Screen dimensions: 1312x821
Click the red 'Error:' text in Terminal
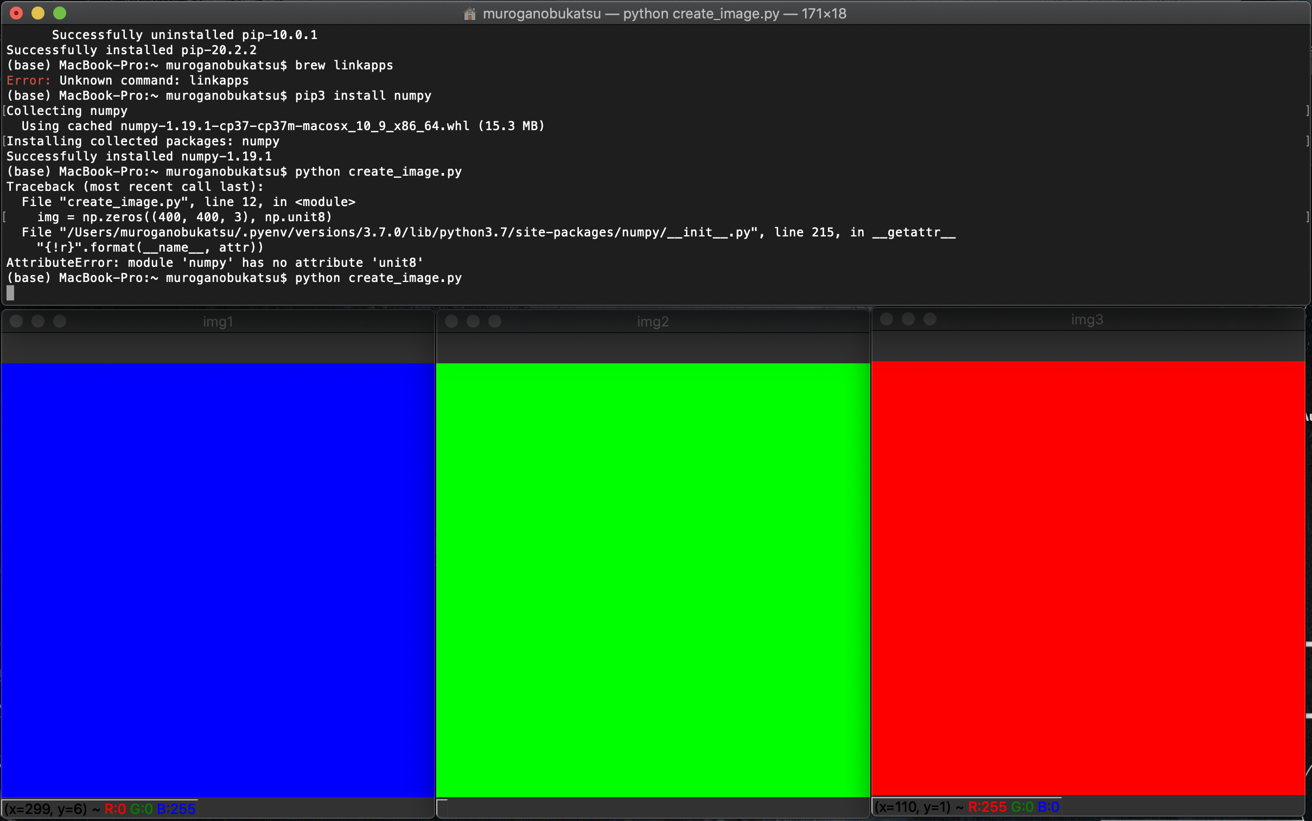tap(29, 80)
